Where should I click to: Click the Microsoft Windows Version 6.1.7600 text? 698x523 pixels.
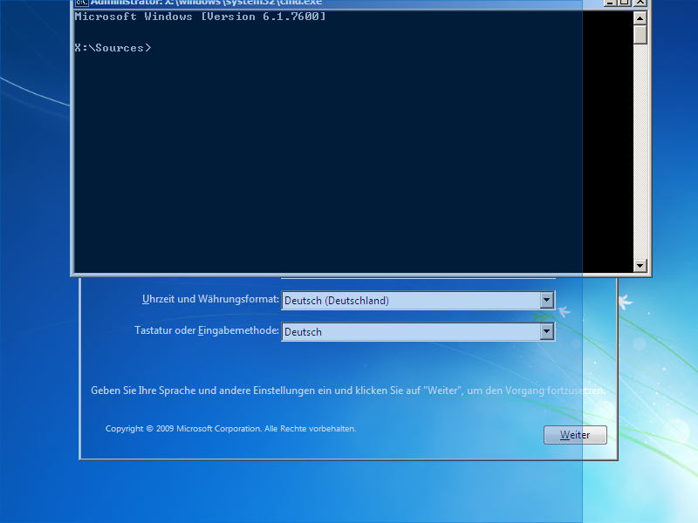(x=201, y=17)
